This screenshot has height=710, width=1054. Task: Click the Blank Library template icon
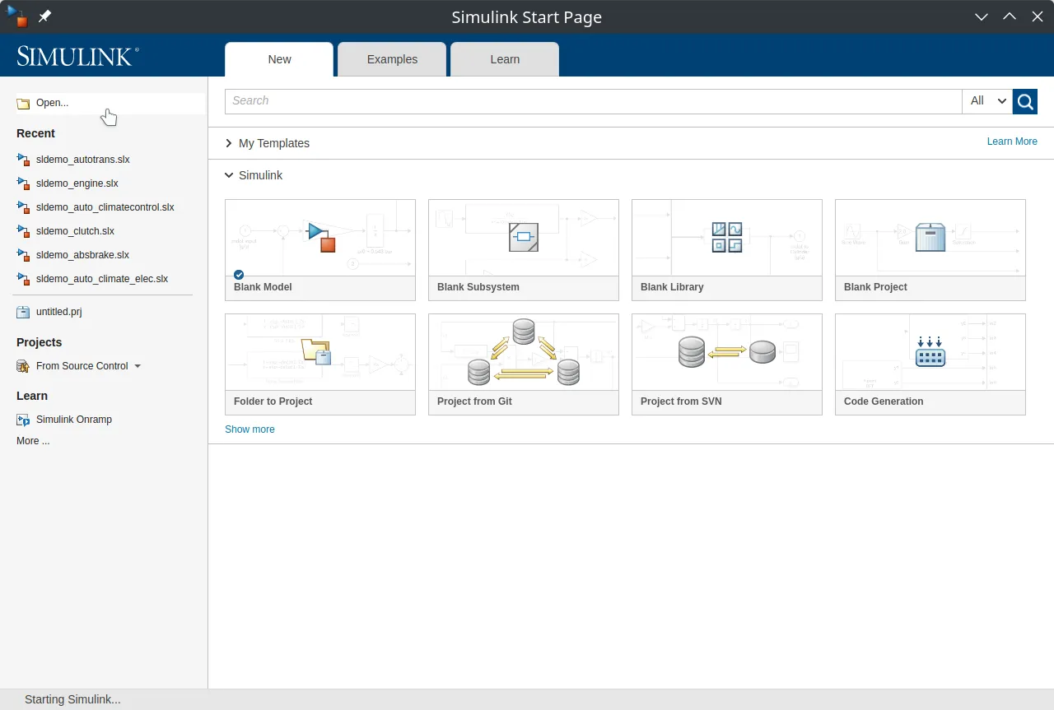click(727, 237)
